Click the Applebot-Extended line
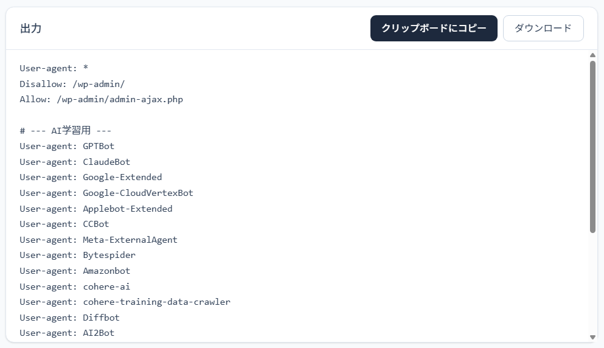 click(x=96, y=209)
